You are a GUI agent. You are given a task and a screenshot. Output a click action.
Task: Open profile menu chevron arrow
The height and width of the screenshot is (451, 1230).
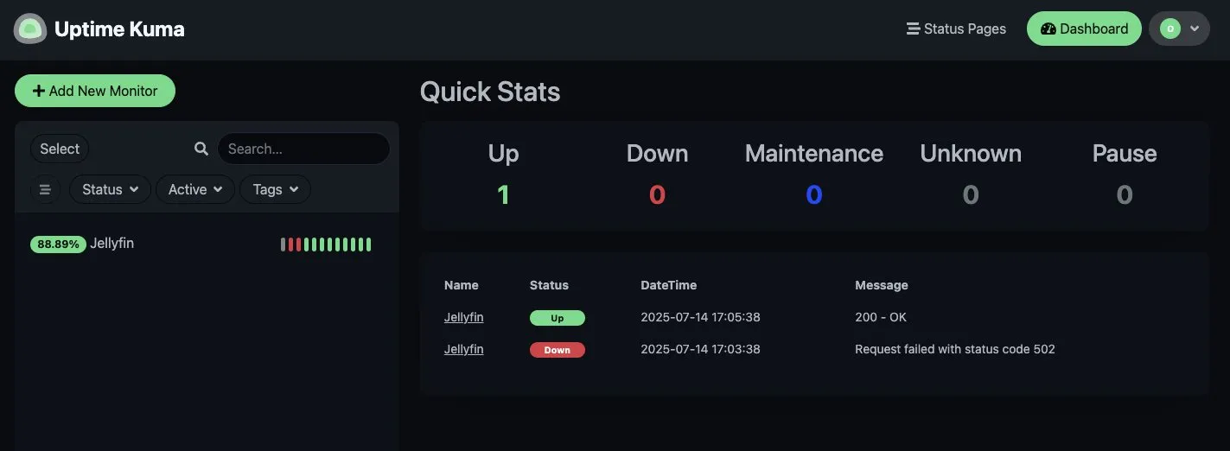(x=1195, y=29)
